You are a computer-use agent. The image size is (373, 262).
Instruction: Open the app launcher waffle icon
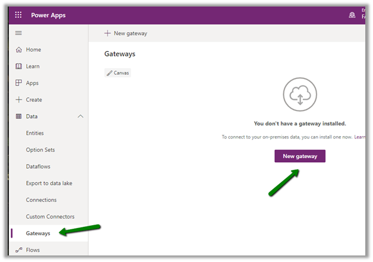(18, 15)
